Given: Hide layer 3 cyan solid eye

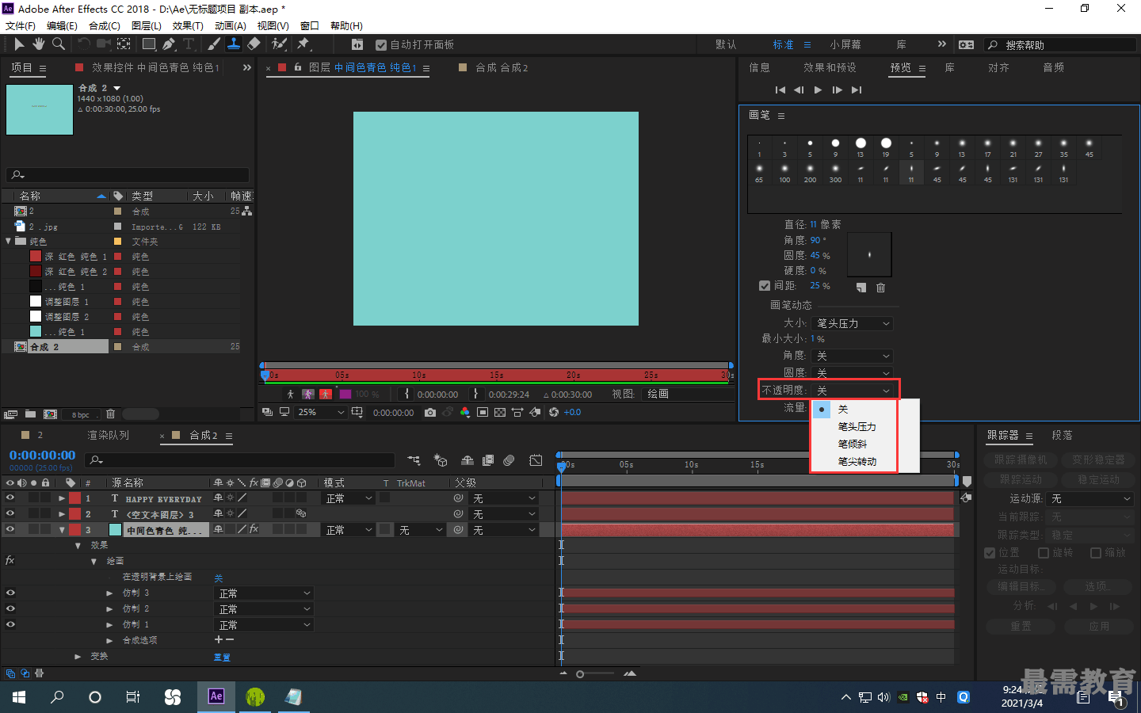Looking at the screenshot, I should pyautogui.click(x=10, y=529).
